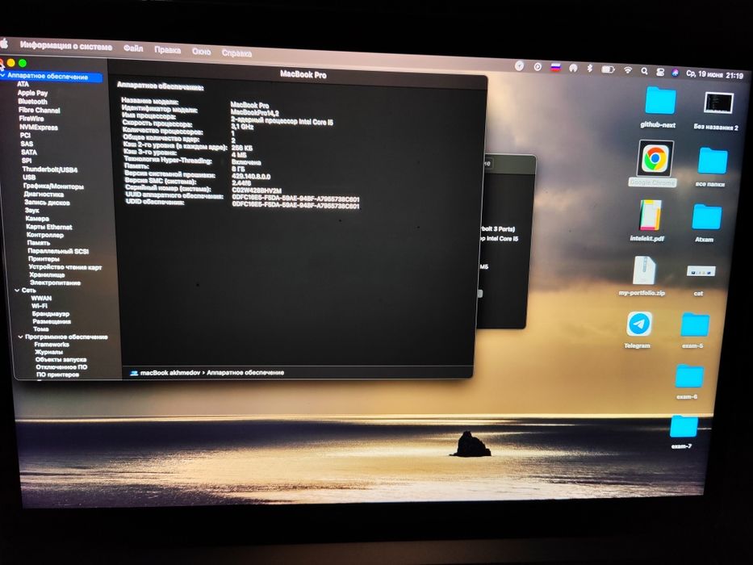Select FireWire in the sidebar

(x=31, y=119)
